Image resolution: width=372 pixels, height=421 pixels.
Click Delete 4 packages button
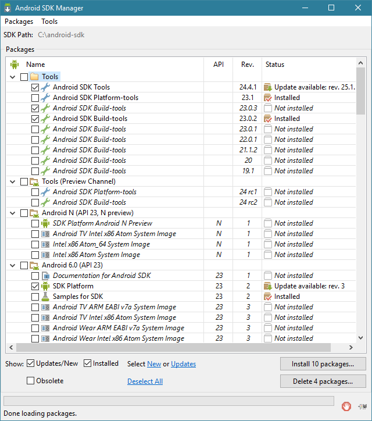(x=323, y=381)
